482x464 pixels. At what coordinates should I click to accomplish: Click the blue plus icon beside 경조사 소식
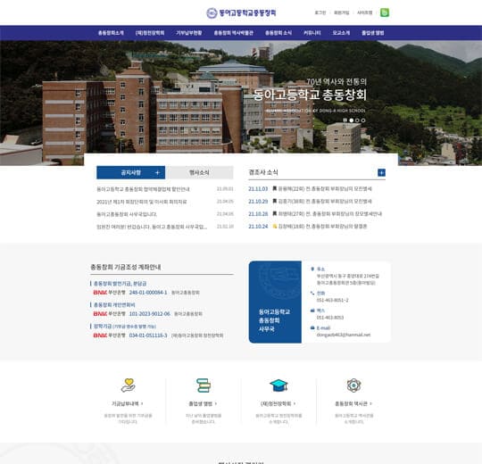pos(381,173)
